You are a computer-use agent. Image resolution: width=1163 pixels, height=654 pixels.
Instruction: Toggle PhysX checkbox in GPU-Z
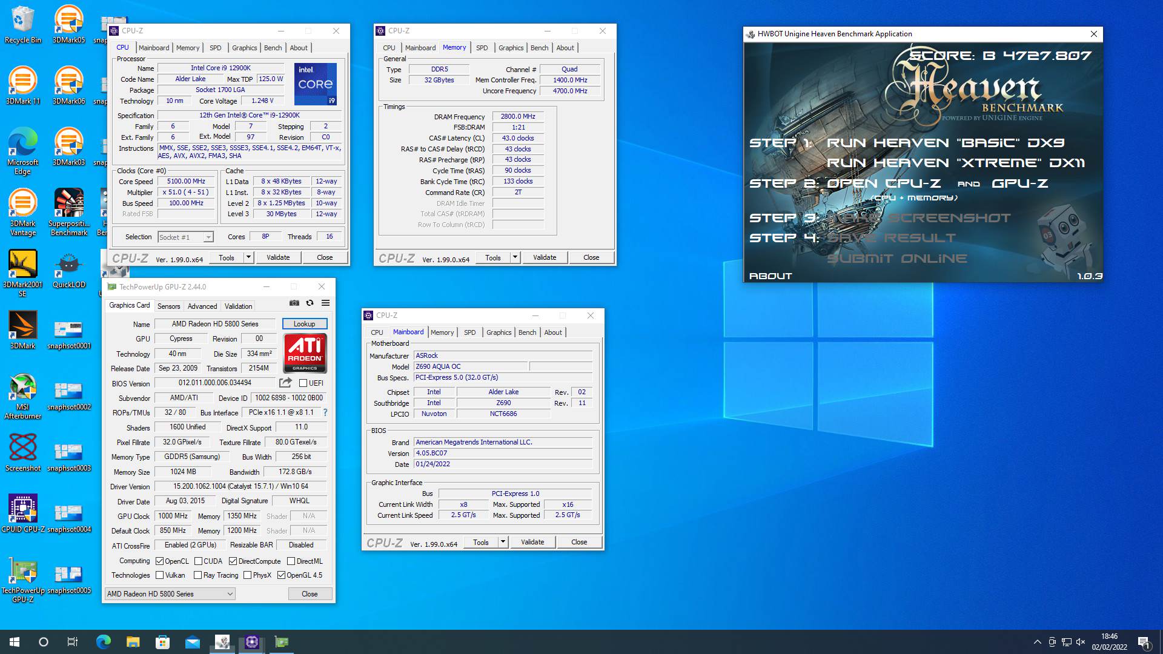247,575
